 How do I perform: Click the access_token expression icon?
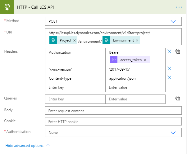pyautogui.click(x=113, y=60)
